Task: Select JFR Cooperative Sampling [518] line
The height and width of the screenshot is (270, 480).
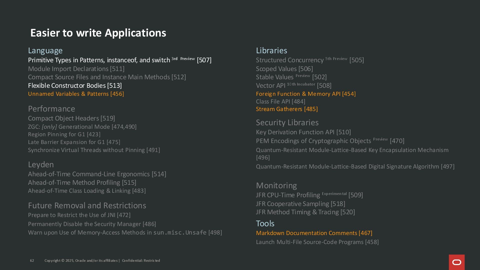Action: click(300, 204)
